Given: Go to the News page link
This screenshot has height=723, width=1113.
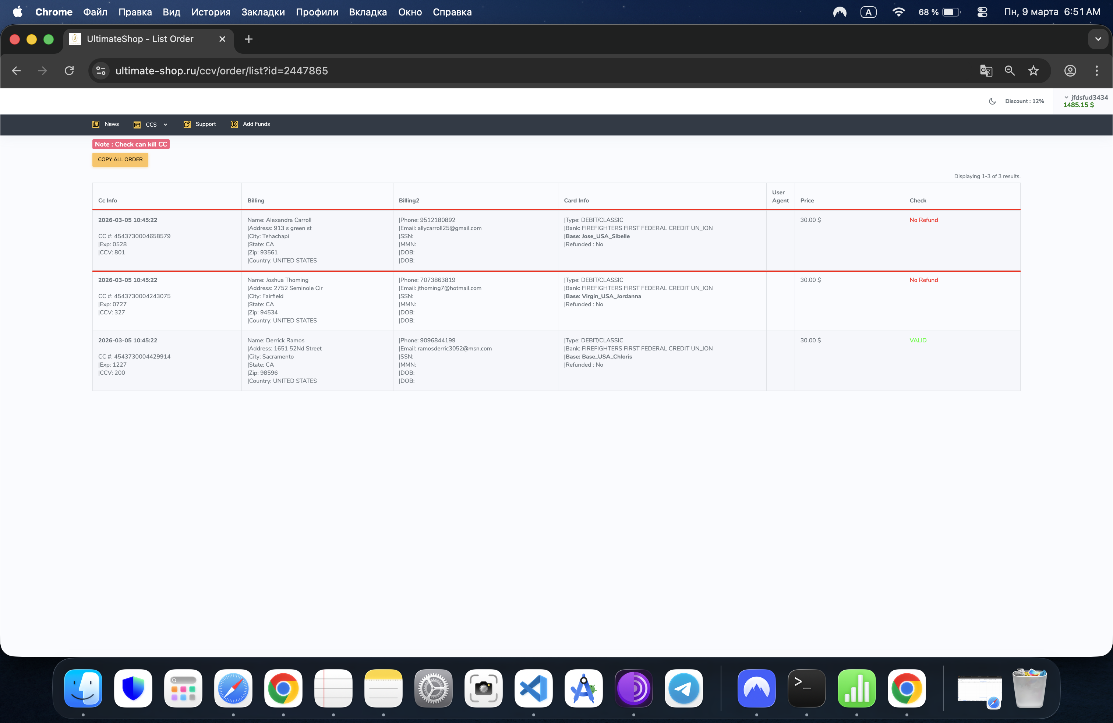Looking at the screenshot, I should pyautogui.click(x=111, y=124).
